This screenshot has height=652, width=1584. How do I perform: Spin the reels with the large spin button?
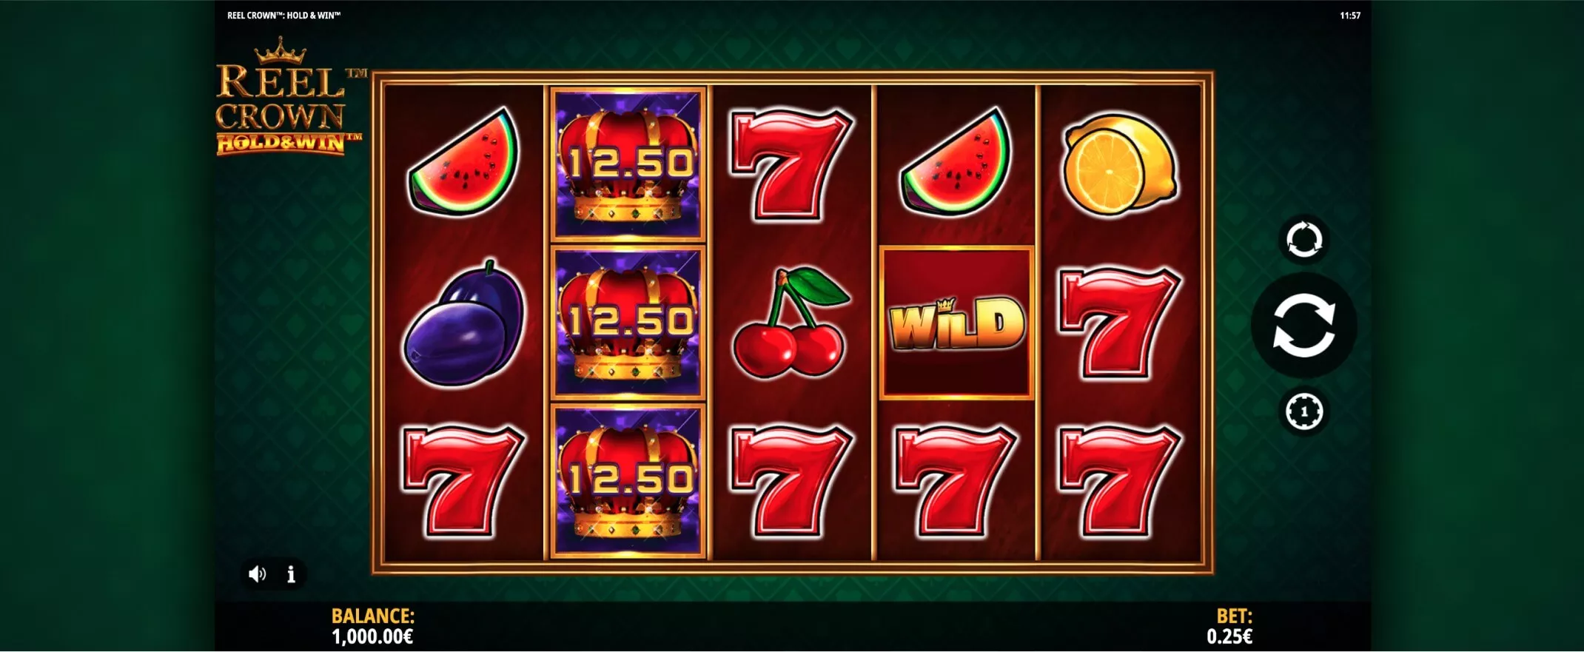[1303, 326]
